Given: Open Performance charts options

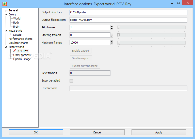Looking at the screenshot, I should point(20,39).
